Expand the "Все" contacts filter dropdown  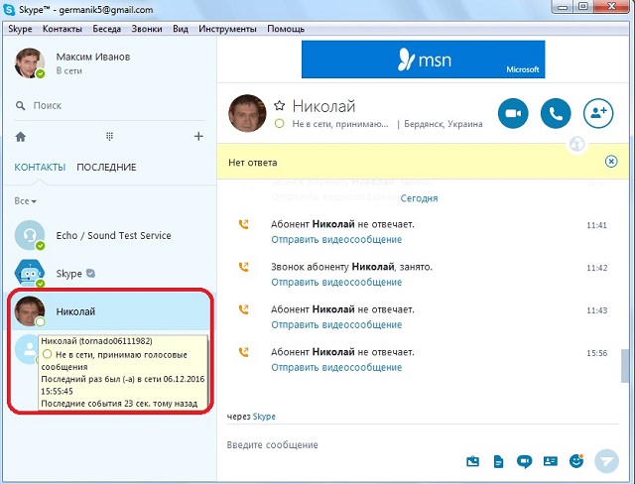pyautogui.click(x=26, y=201)
